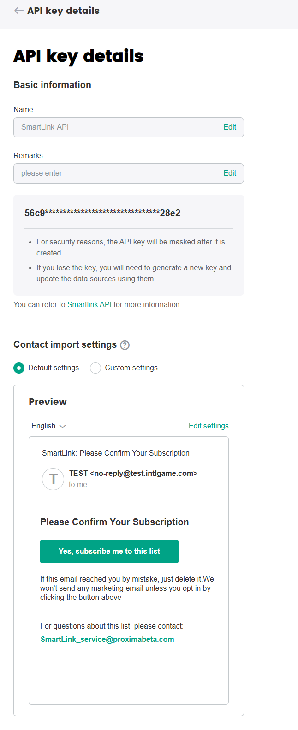Click the English dropdown chevron arrow
The width and height of the screenshot is (298, 730).
[x=63, y=426]
